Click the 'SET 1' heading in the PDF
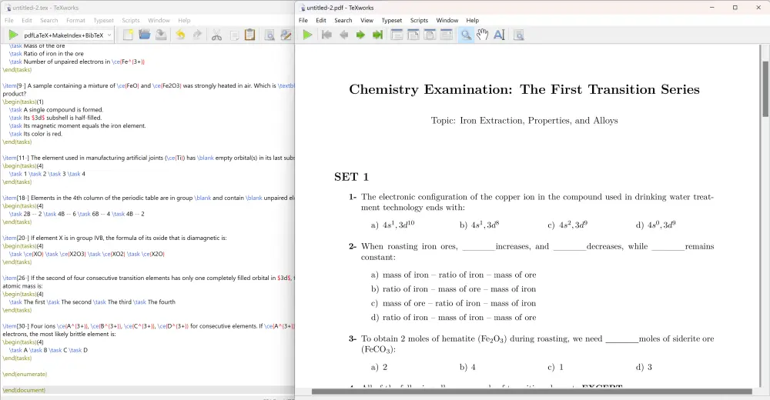Viewport: 770px width, 400px height. pyautogui.click(x=351, y=177)
